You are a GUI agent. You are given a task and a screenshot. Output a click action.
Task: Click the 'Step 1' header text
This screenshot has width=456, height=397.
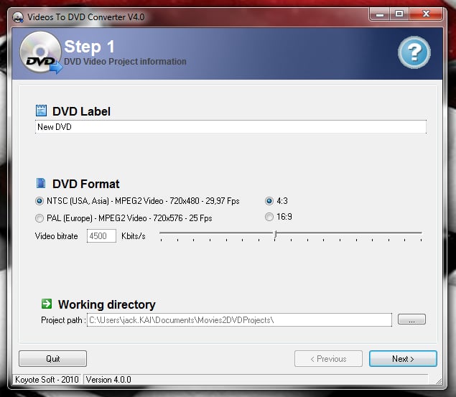[89, 47]
